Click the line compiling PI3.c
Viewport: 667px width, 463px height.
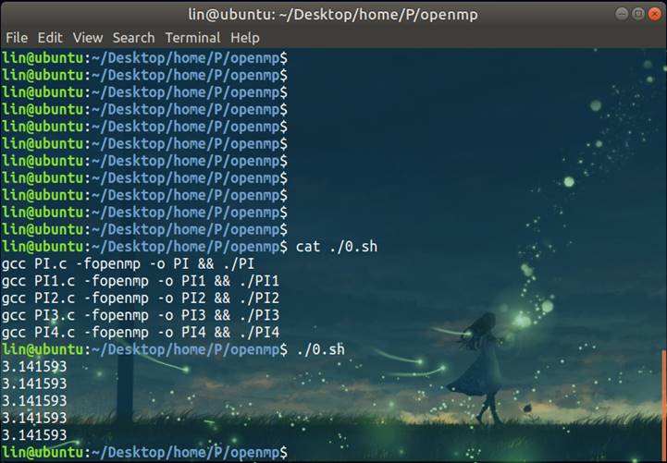(141, 316)
